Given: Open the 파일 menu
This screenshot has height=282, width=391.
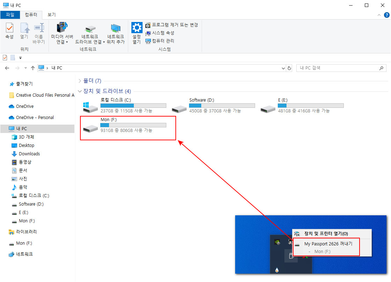Looking at the screenshot, I should pos(10,15).
